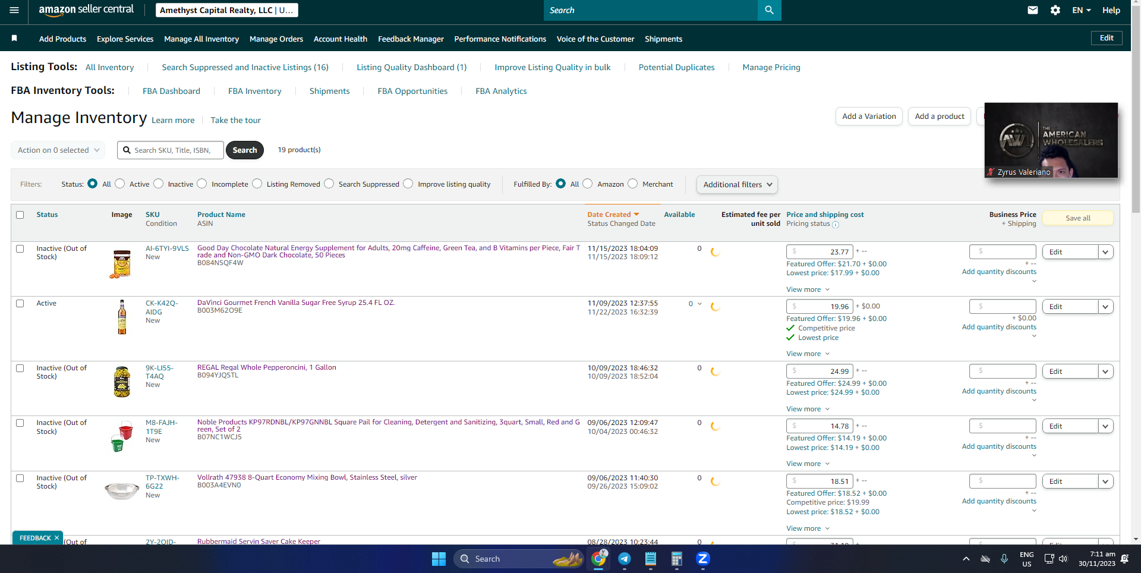Open the FBA Dashboard tab
Viewport: 1141px width, 573px height.
pyautogui.click(x=171, y=91)
